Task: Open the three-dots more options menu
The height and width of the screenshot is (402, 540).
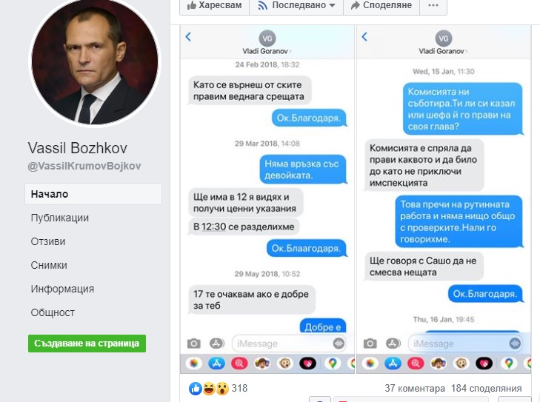Action: click(433, 5)
